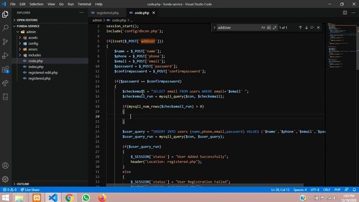Open Chrome from the taskbar
Image resolution: width=359 pixels, height=202 pixels.
(70, 198)
